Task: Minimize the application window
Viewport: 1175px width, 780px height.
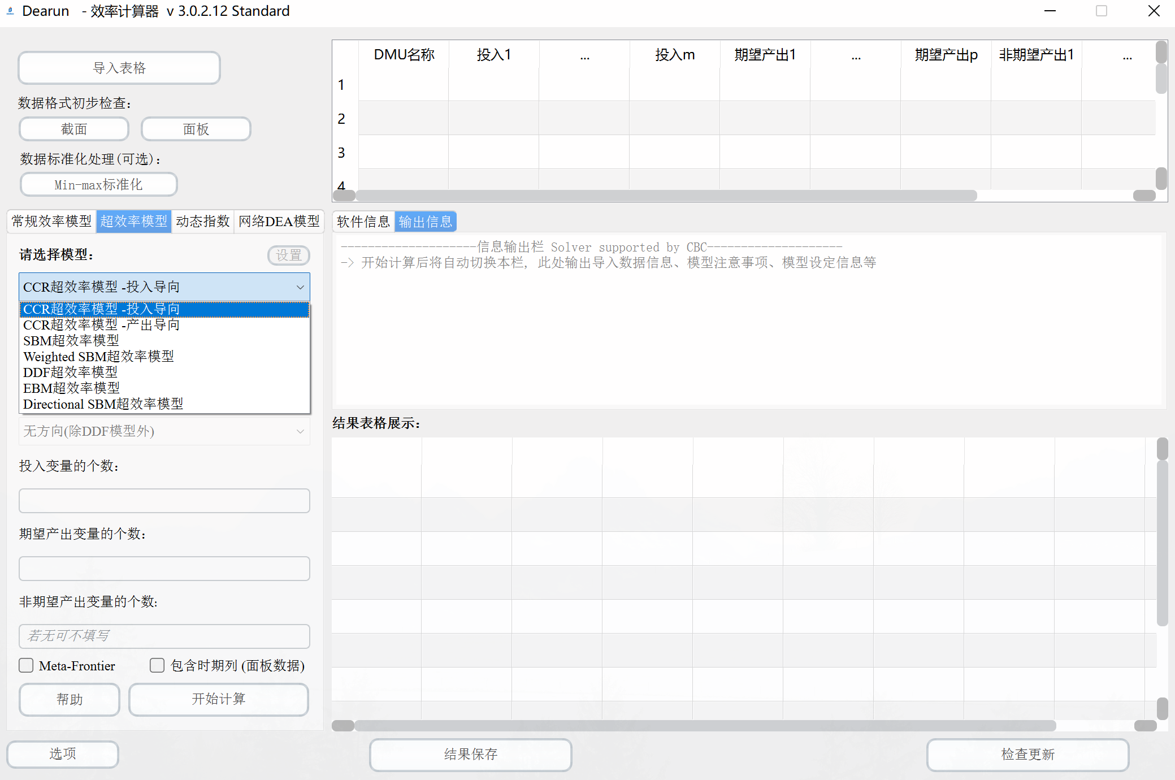Action: (1050, 11)
